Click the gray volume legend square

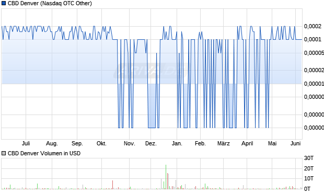4,153
